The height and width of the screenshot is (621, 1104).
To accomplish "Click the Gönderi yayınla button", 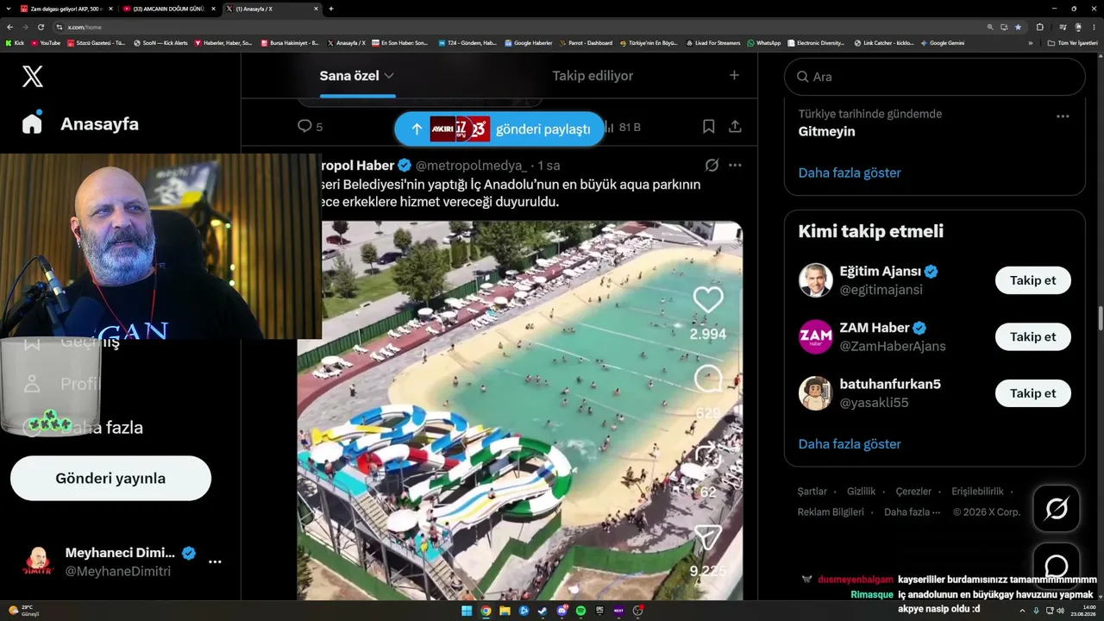I will tap(110, 479).
